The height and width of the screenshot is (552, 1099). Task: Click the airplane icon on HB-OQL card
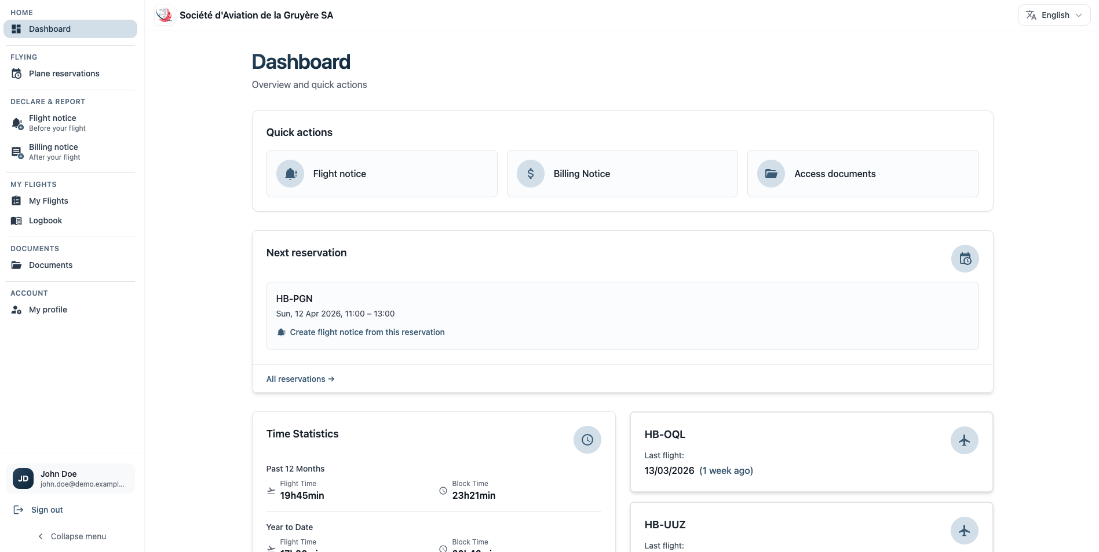coord(964,440)
